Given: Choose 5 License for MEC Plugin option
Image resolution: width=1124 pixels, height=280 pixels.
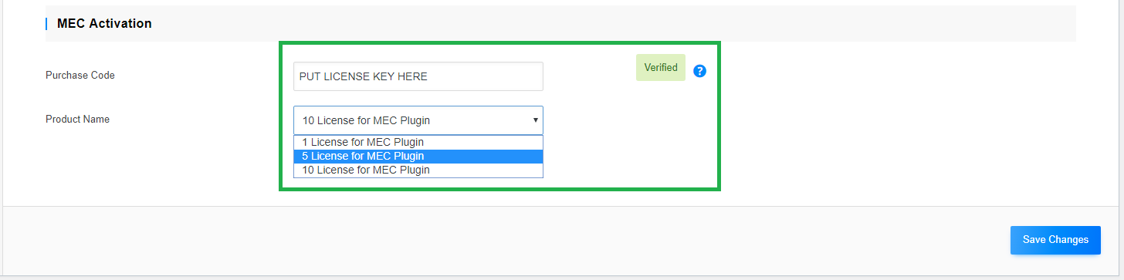Looking at the screenshot, I should 418,156.
